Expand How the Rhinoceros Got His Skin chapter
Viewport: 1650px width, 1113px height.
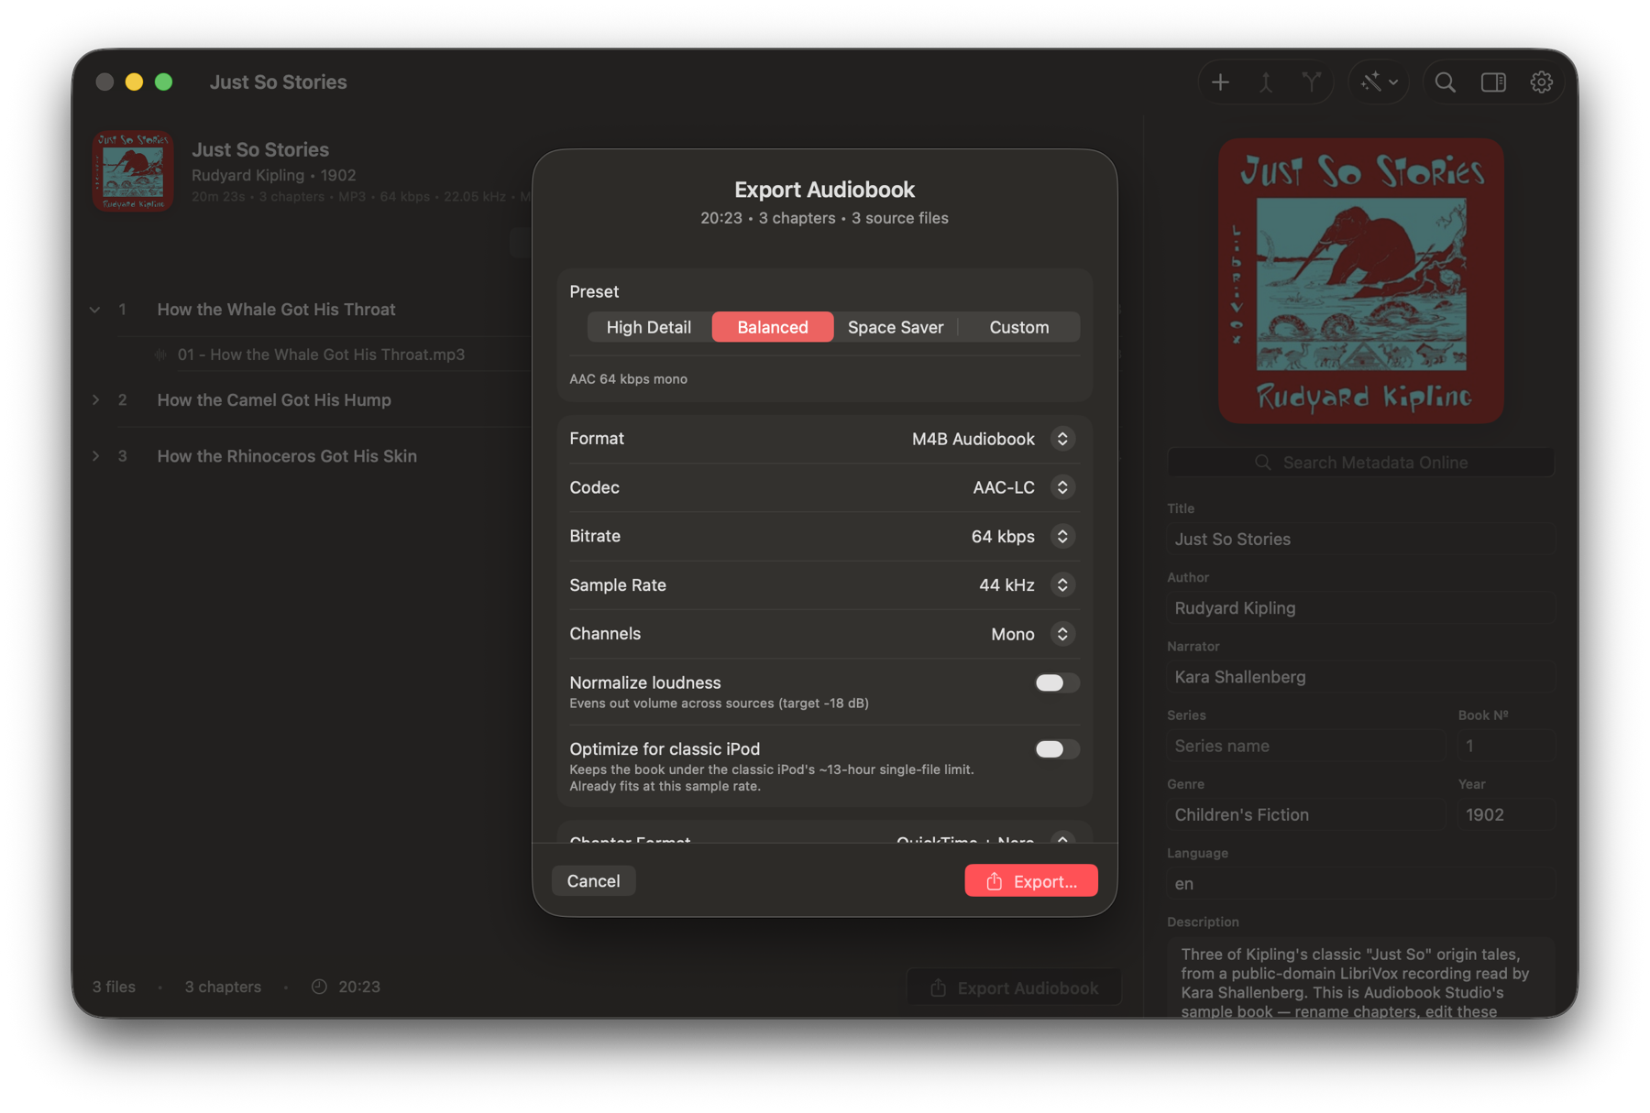click(95, 456)
